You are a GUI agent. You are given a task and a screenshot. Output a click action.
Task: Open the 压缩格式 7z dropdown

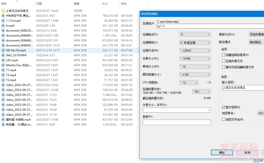[x=195, y=34]
